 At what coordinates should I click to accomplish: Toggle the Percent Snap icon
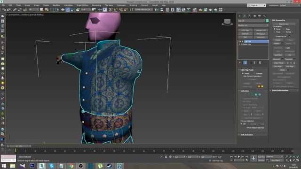click(x=121, y=10)
